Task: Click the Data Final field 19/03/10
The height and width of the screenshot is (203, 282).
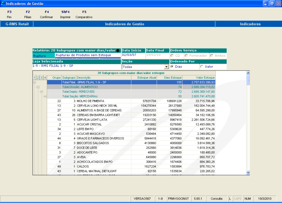Action: click(157, 55)
